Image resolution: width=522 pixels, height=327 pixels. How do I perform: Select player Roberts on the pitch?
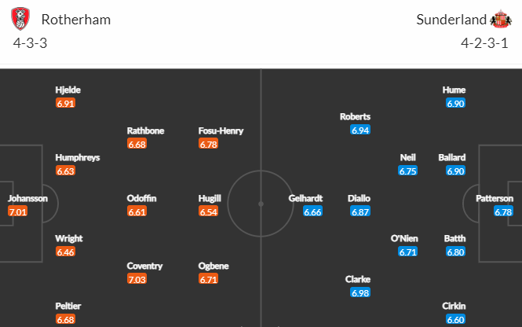point(355,116)
